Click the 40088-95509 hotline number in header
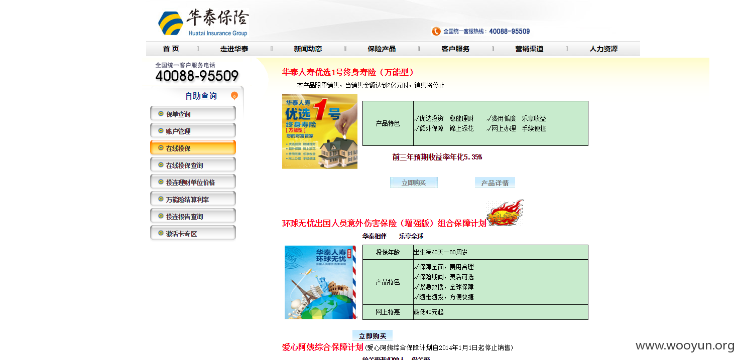The width and height of the screenshot is (739, 360). 509,31
